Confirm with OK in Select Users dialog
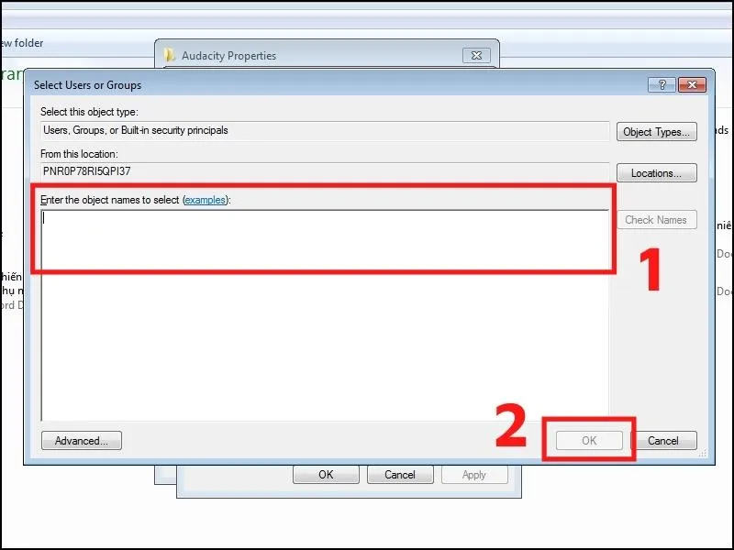The image size is (734, 550). click(x=589, y=441)
